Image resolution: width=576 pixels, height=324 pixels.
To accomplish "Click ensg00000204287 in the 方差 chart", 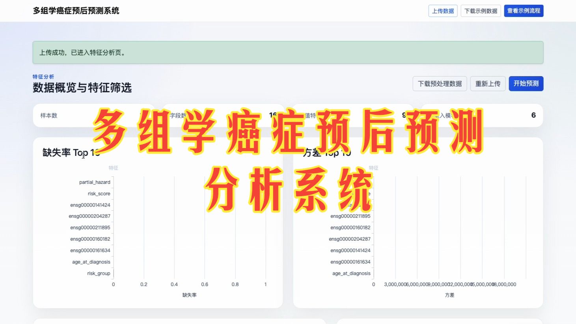I will pyautogui.click(x=350, y=239).
